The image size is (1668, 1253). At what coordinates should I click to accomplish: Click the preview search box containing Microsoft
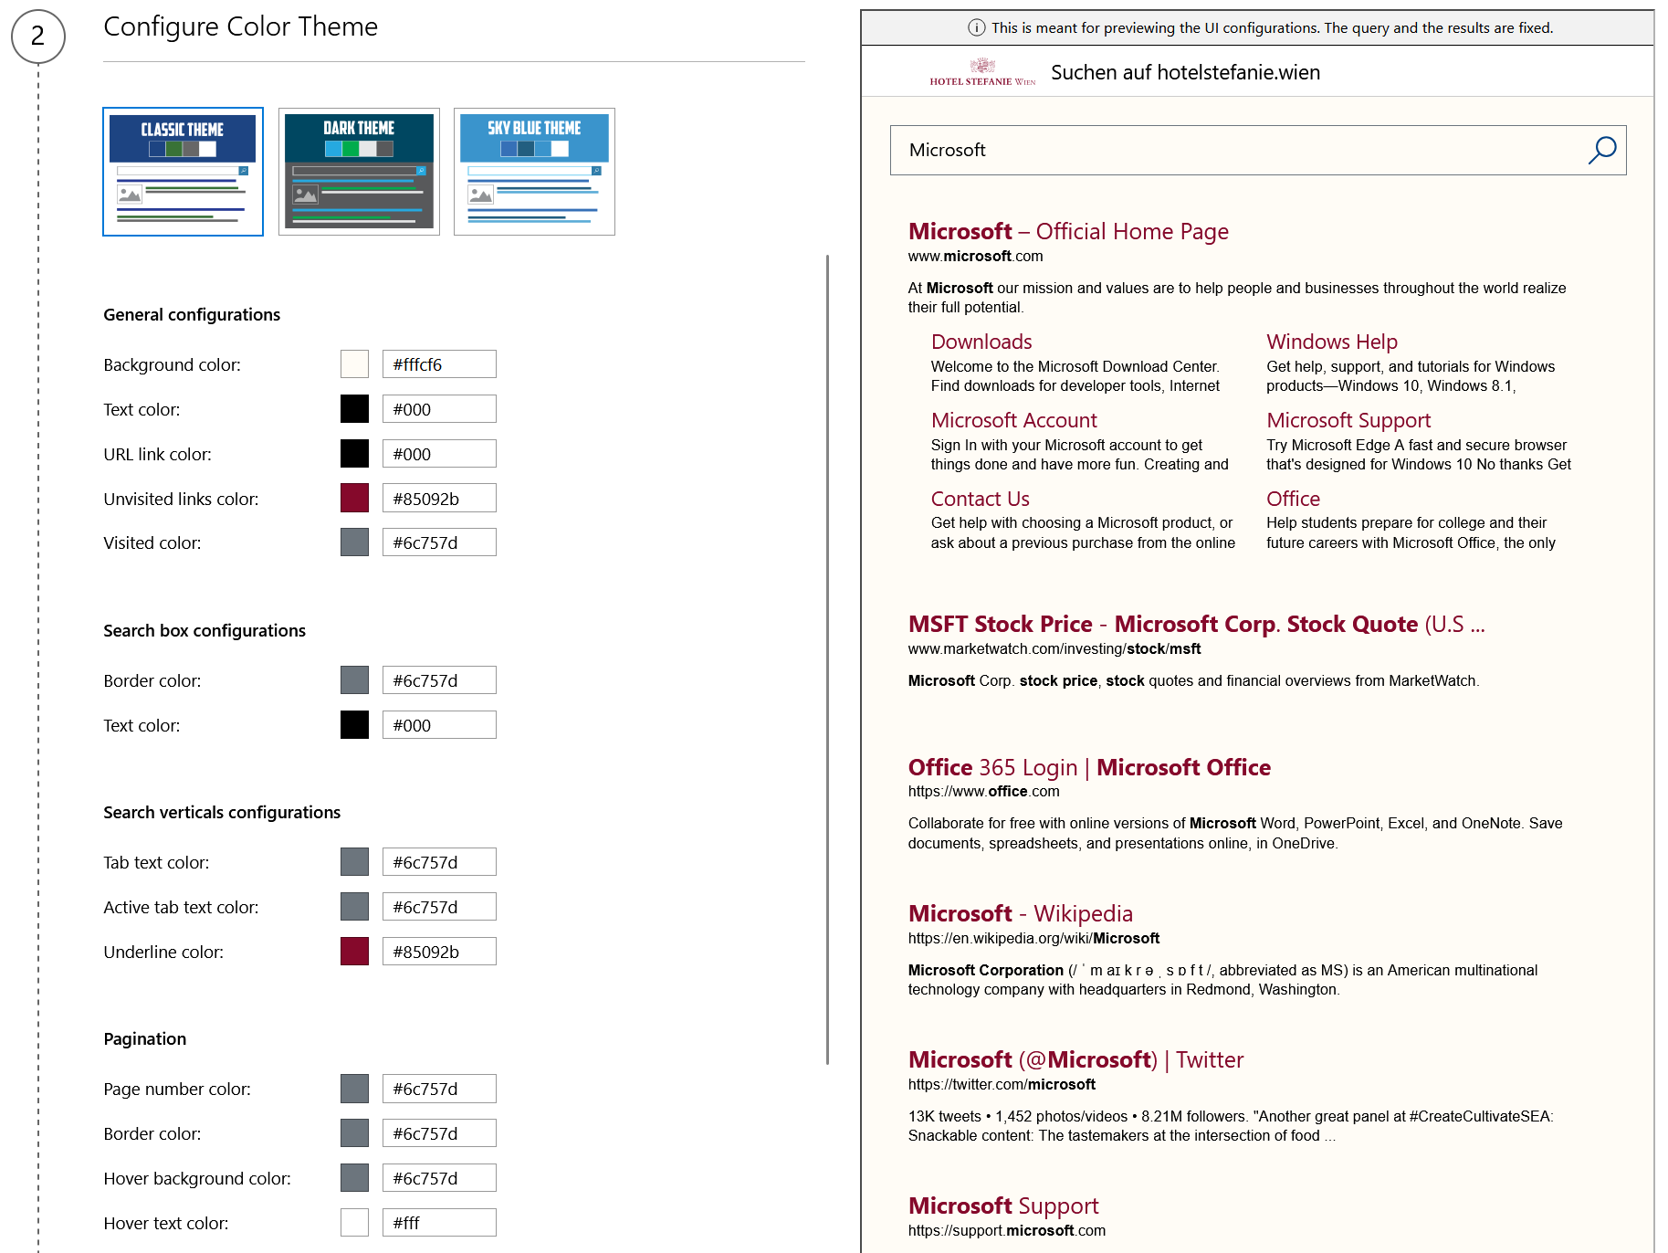(x=1258, y=150)
